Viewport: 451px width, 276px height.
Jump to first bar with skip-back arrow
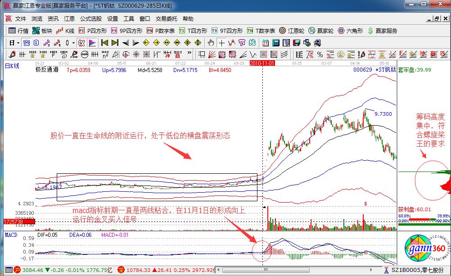[x=105, y=43]
